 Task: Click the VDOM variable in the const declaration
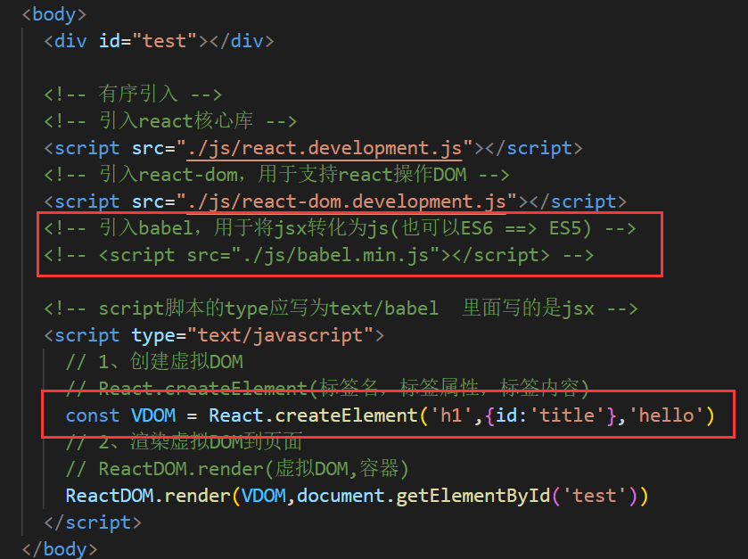[x=152, y=415]
